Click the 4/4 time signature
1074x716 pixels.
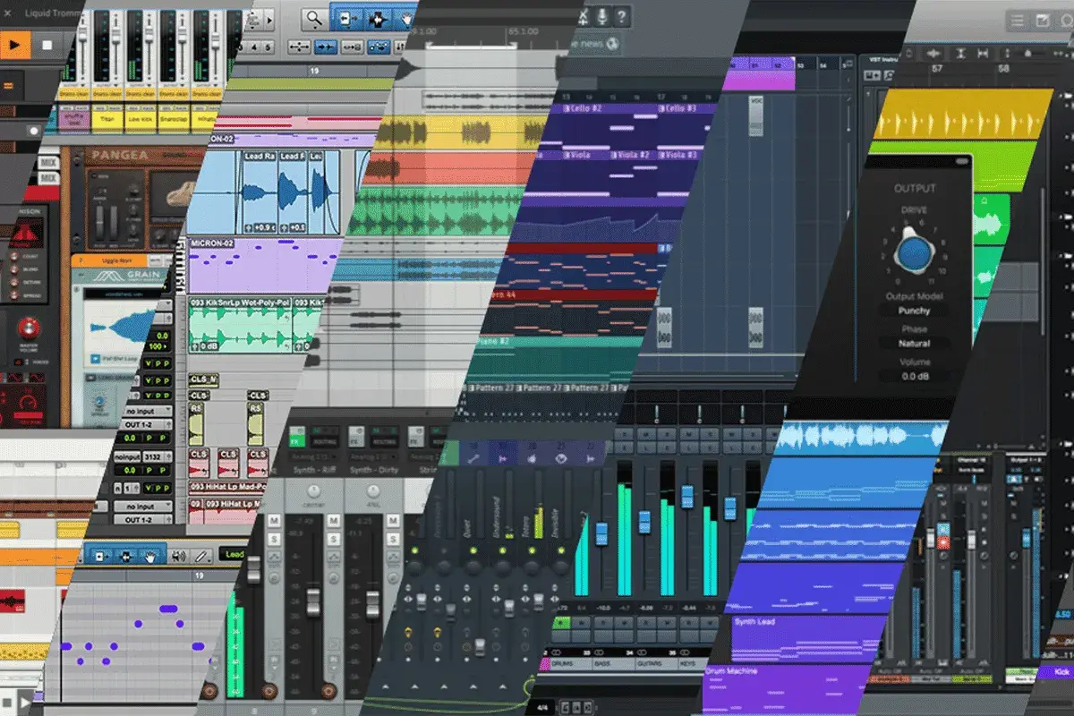pos(543,707)
